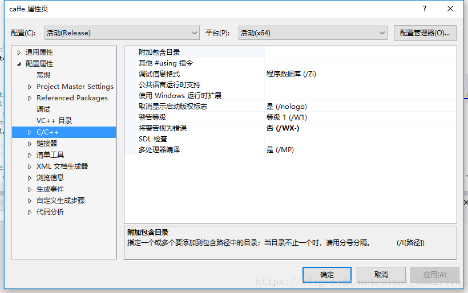Select 调试 in the property tree

pos(43,109)
